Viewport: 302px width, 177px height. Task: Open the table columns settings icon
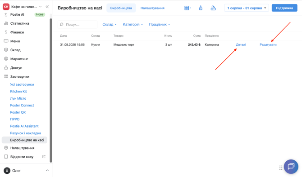tap(188, 8)
